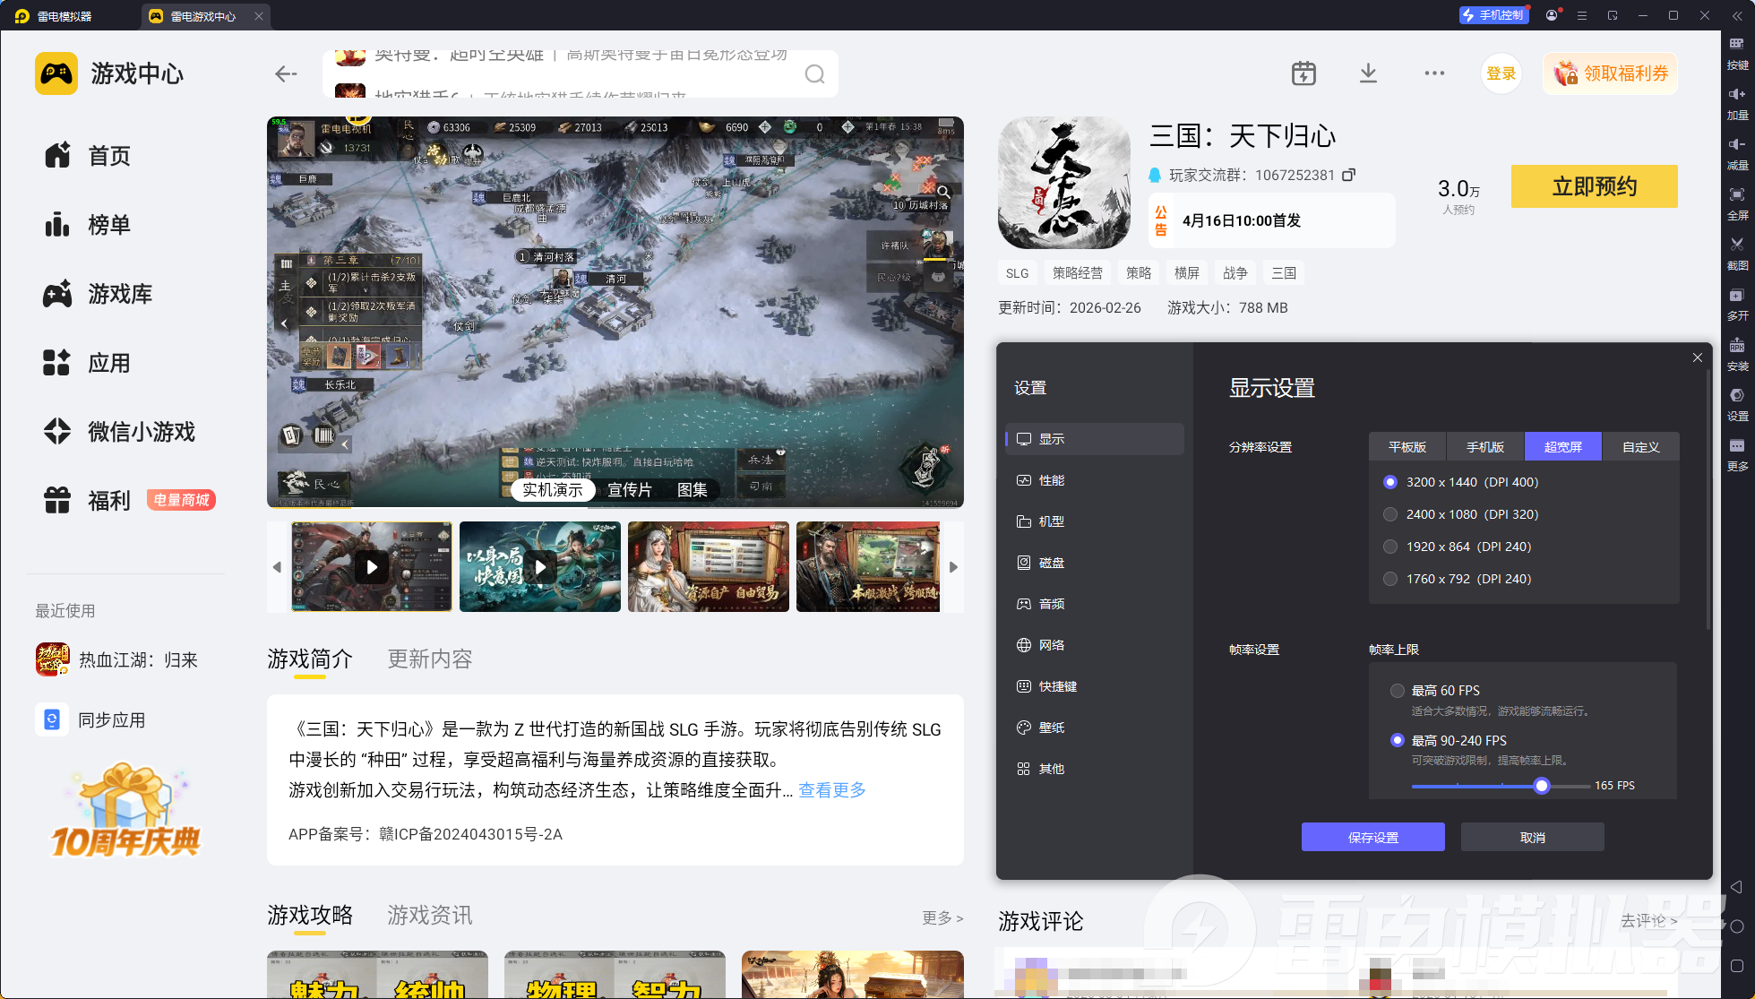Copy the player group number icon
This screenshot has height=999, width=1755.
(x=1349, y=175)
